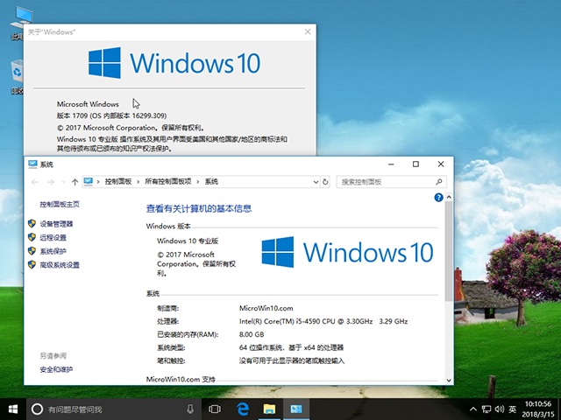Screen dimensions: 561x420
Task: Click 控制面板 breadcrumb in address bar
Action: (x=118, y=182)
